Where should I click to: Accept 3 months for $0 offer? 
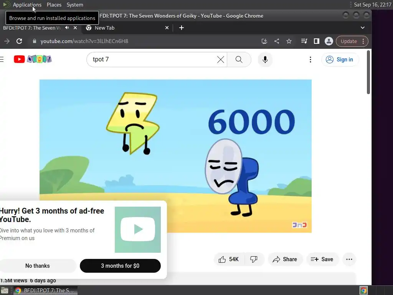(120, 266)
